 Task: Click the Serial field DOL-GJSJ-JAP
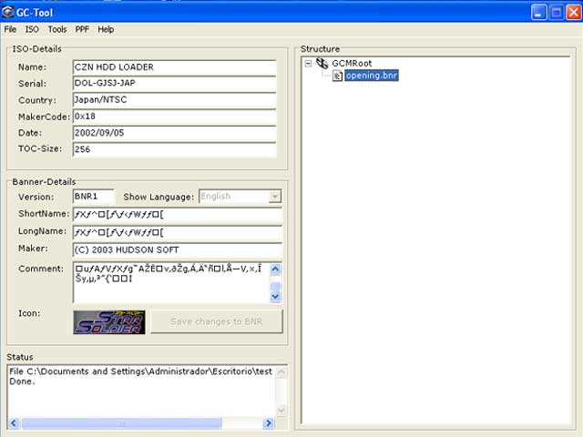point(174,83)
